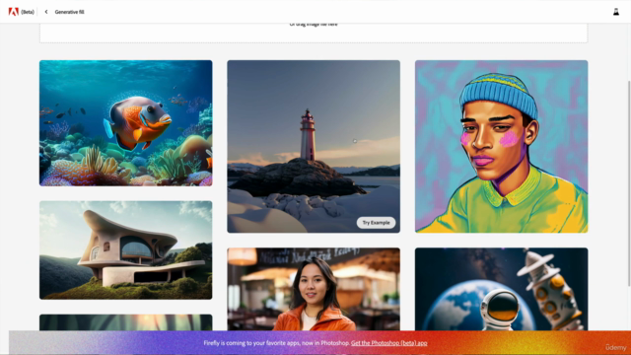The image size is (631, 355).
Task: Select the astronaut and Earth thumbnail
Action: point(502,289)
